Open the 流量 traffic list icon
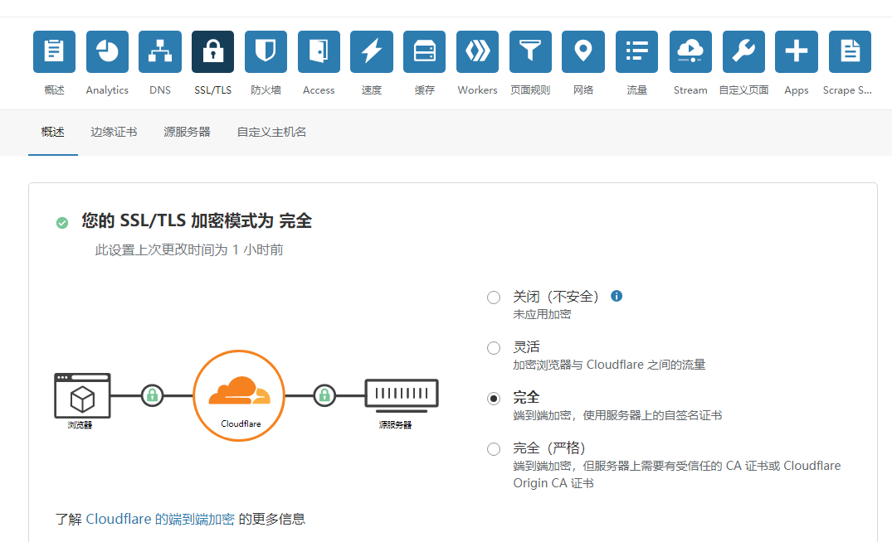The image size is (892, 542). coord(636,51)
